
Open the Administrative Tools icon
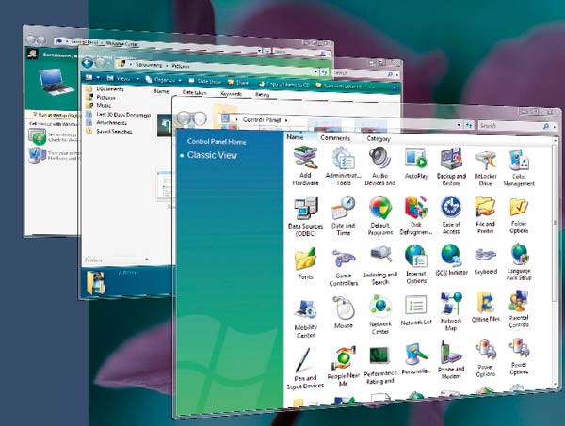click(343, 158)
